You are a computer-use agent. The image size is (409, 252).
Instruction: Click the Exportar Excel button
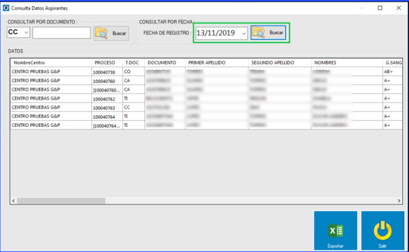coord(336,231)
